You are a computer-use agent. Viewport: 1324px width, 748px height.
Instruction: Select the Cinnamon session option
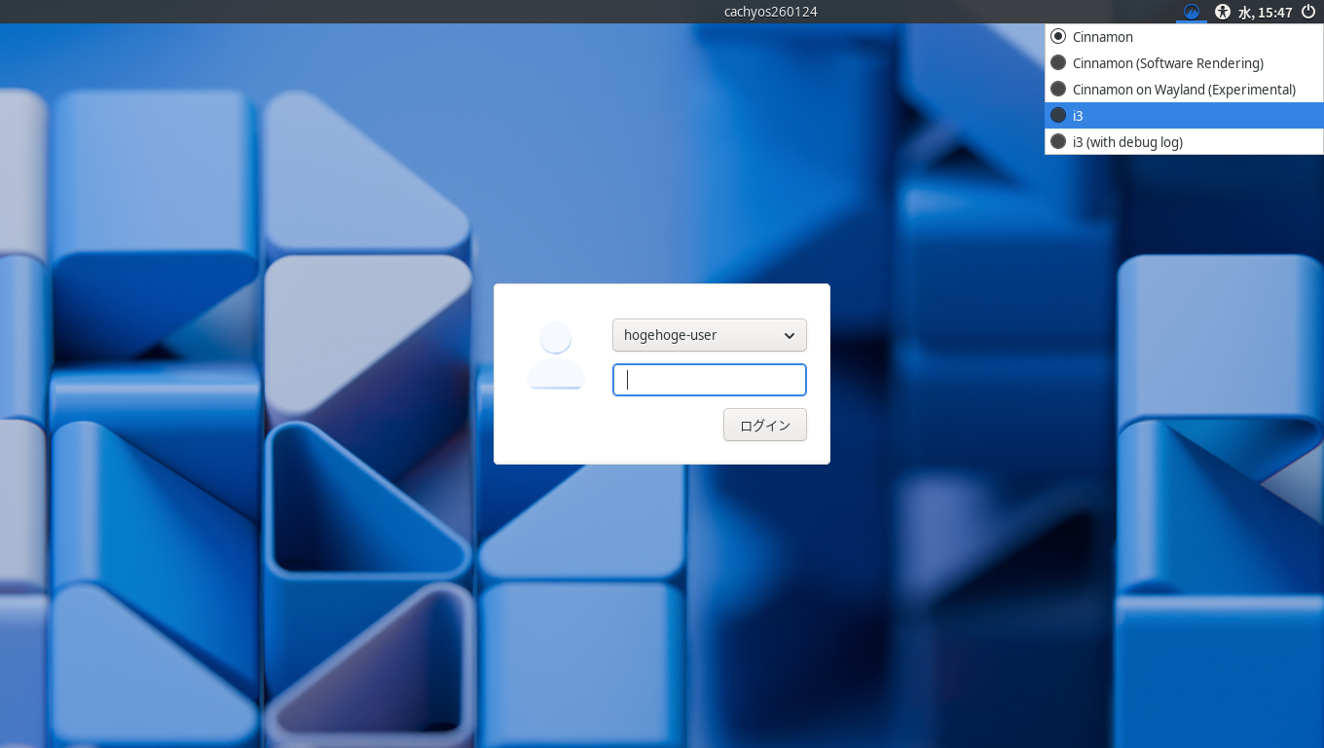(1184, 37)
